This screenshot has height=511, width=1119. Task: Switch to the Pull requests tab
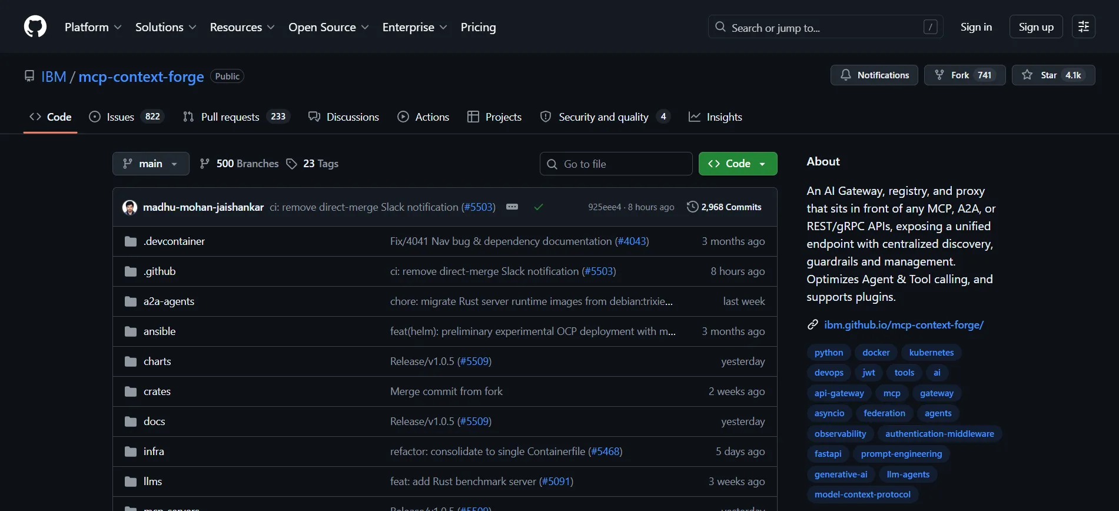237,117
